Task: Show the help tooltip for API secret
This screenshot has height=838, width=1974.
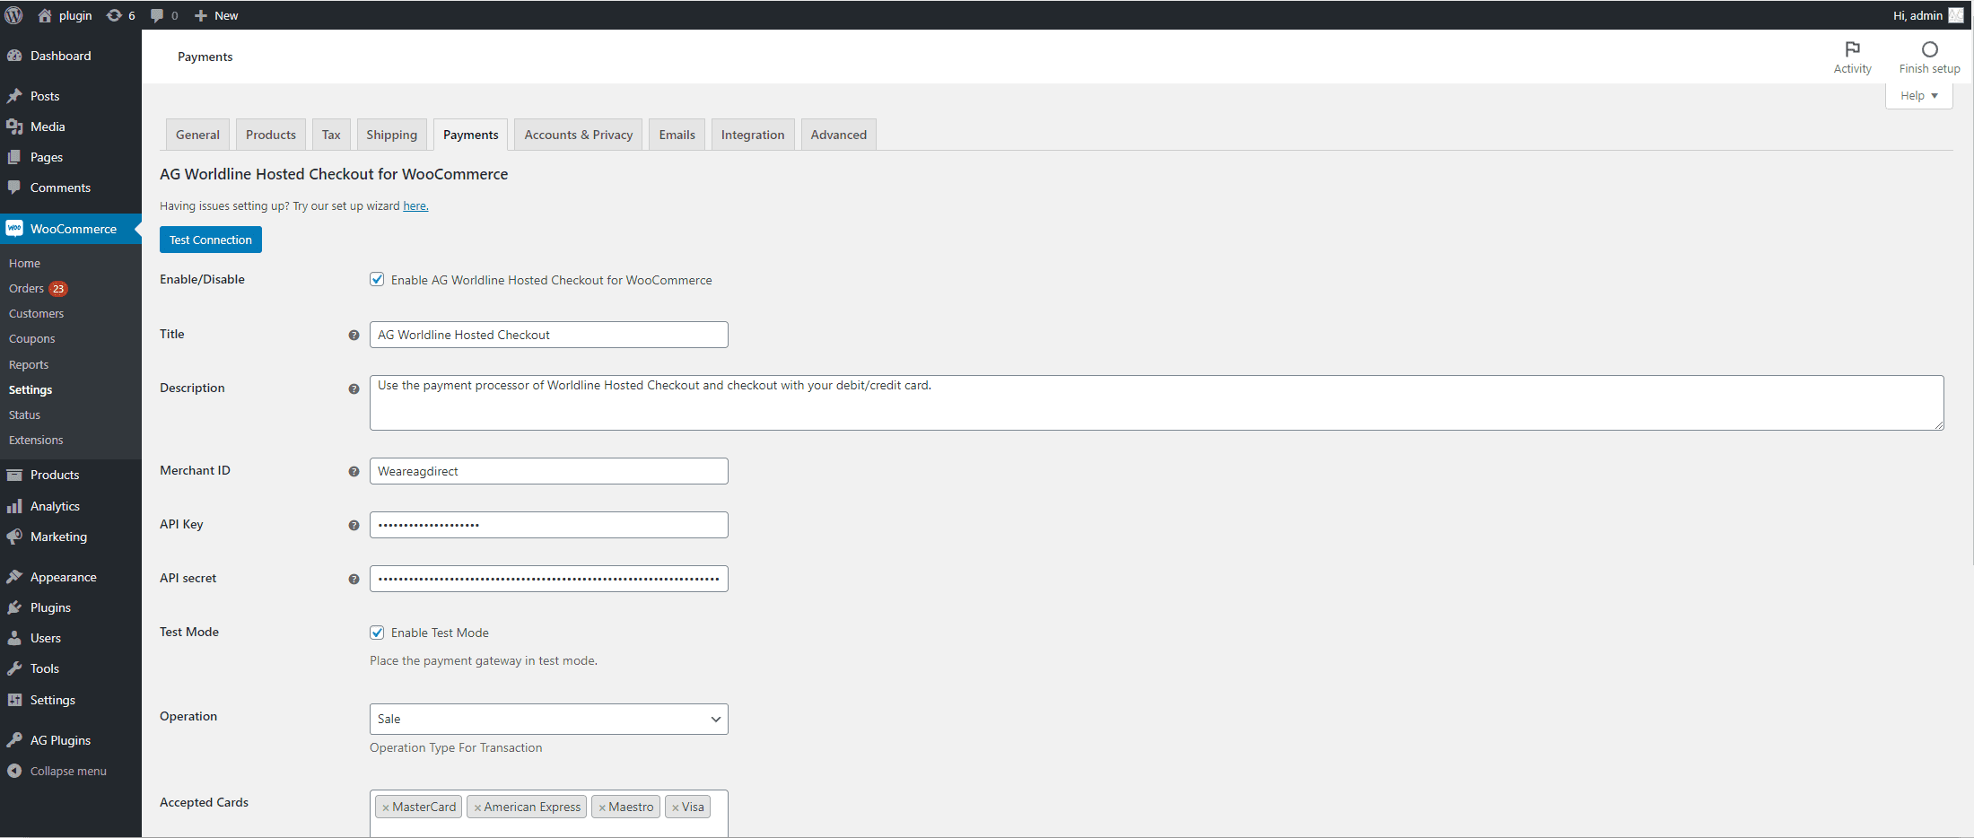Action: tap(354, 579)
